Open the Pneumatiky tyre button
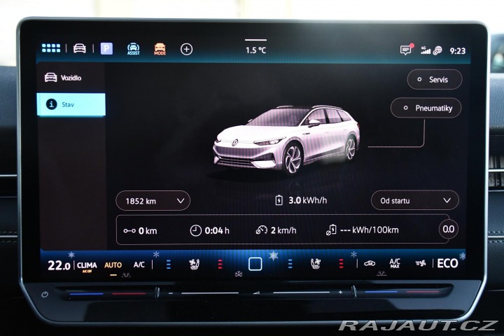Image resolution: width=504 pixels, height=336 pixels. pyautogui.click(x=426, y=108)
